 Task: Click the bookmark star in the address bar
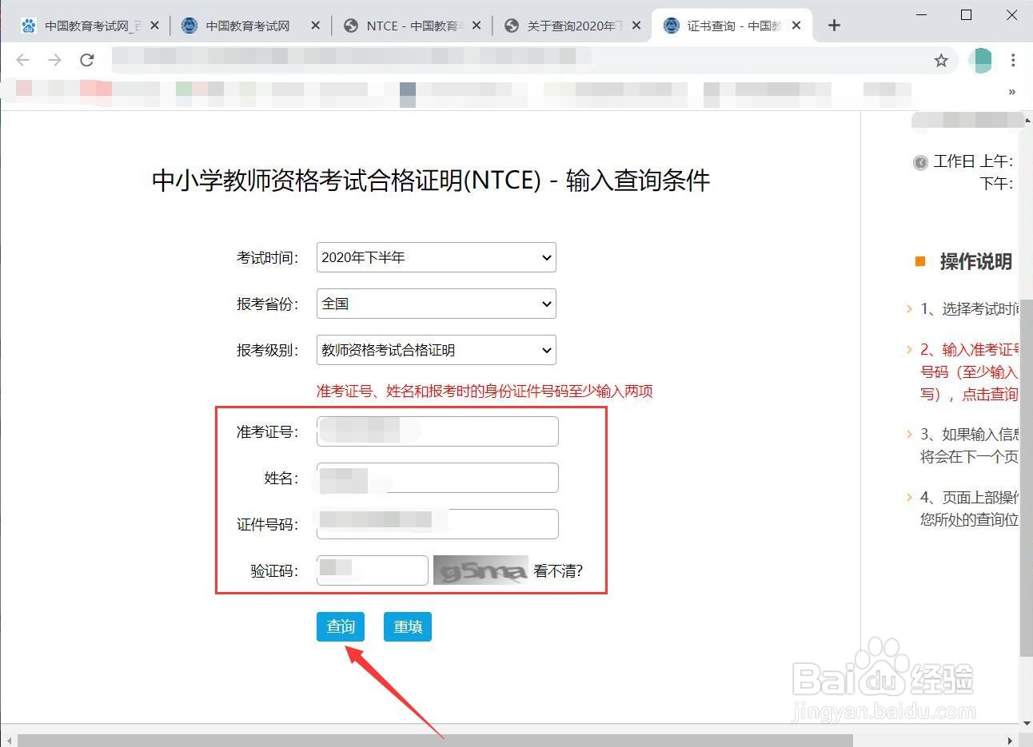coord(942,60)
